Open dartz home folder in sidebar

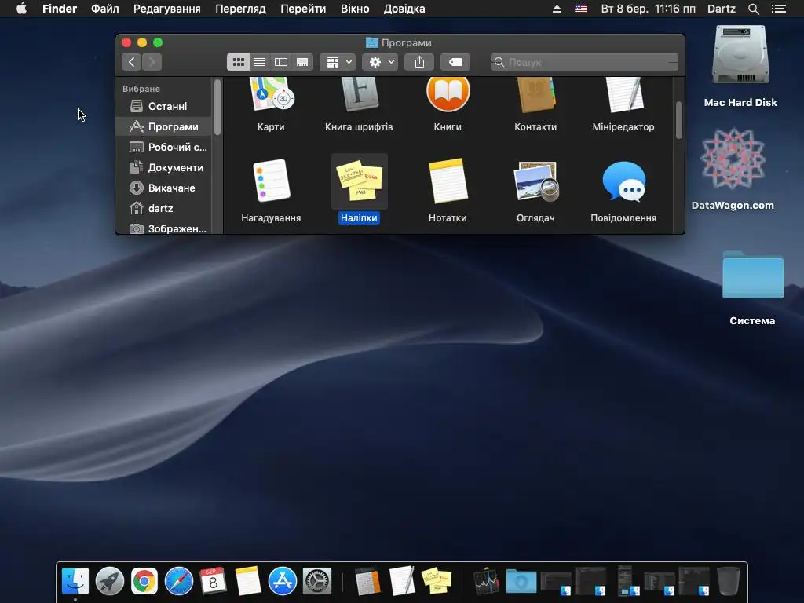click(164, 209)
